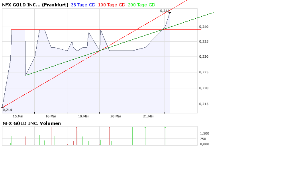Click the 1.500 volume axis value
The width and height of the screenshot is (294, 189).
204,133
